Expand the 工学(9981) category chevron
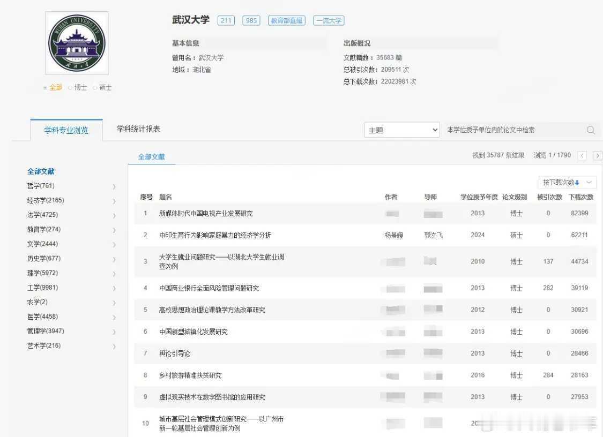This screenshot has height=437, width=603. click(114, 288)
